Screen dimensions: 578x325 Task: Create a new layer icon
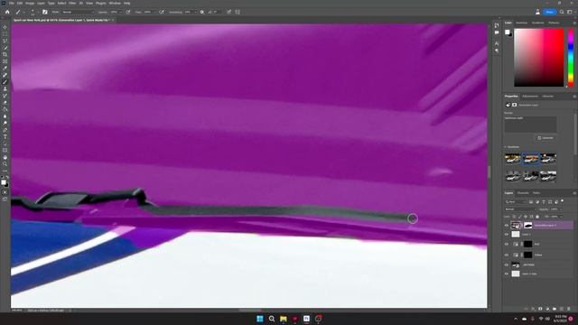(562, 309)
